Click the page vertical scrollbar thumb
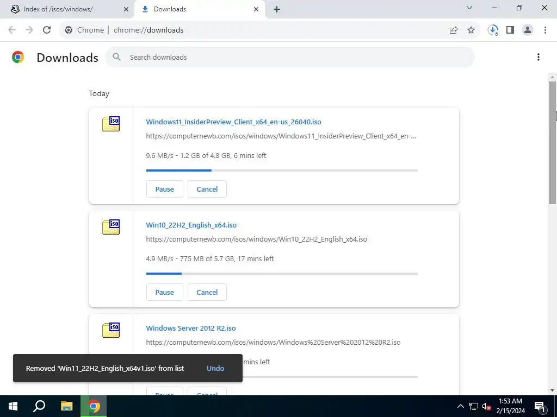557x417 pixels. 552,143
